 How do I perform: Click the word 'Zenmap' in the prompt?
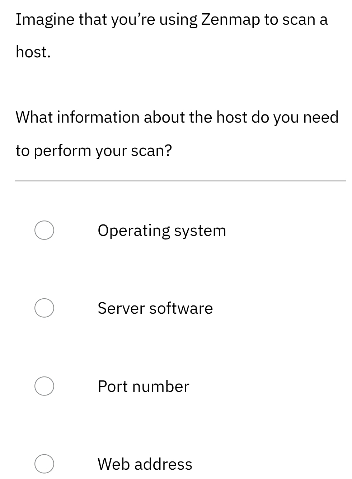[230, 20]
